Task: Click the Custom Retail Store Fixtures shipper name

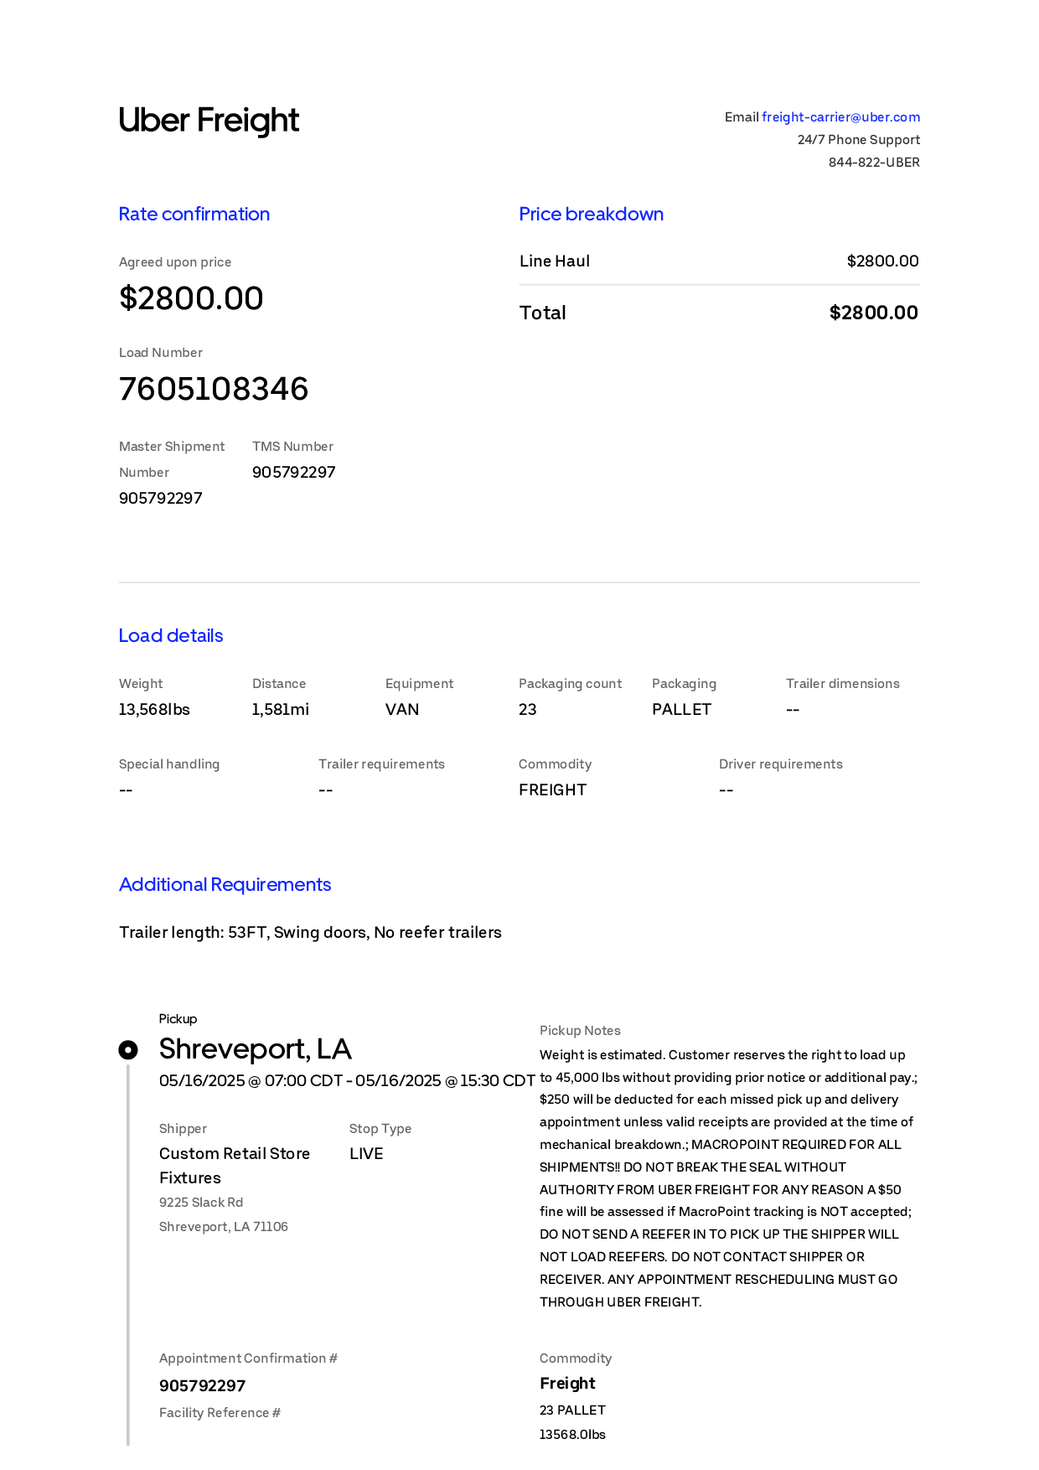Action: pyautogui.click(x=235, y=1166)
